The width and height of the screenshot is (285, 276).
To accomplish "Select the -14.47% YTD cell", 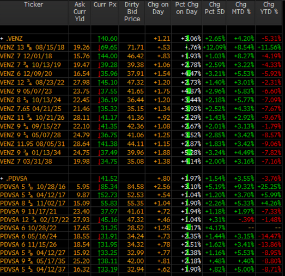I will [270, 236].
